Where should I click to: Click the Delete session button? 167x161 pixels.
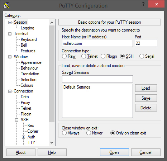(x=146, y=108)
